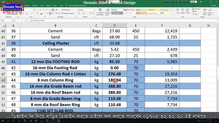Select cell 'Celling Plaster'

click(x=55, y=43)
